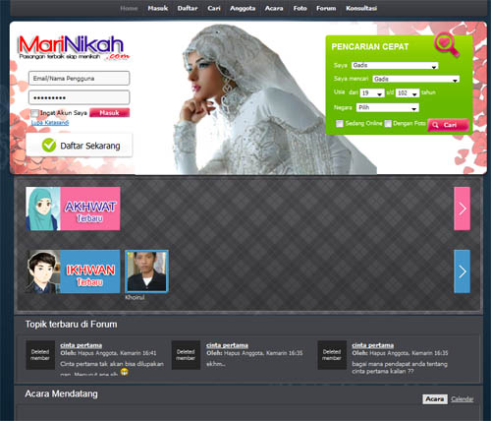Screen dimensions: 491x421
Task: Click into the password field
Action: coord(79,97)
